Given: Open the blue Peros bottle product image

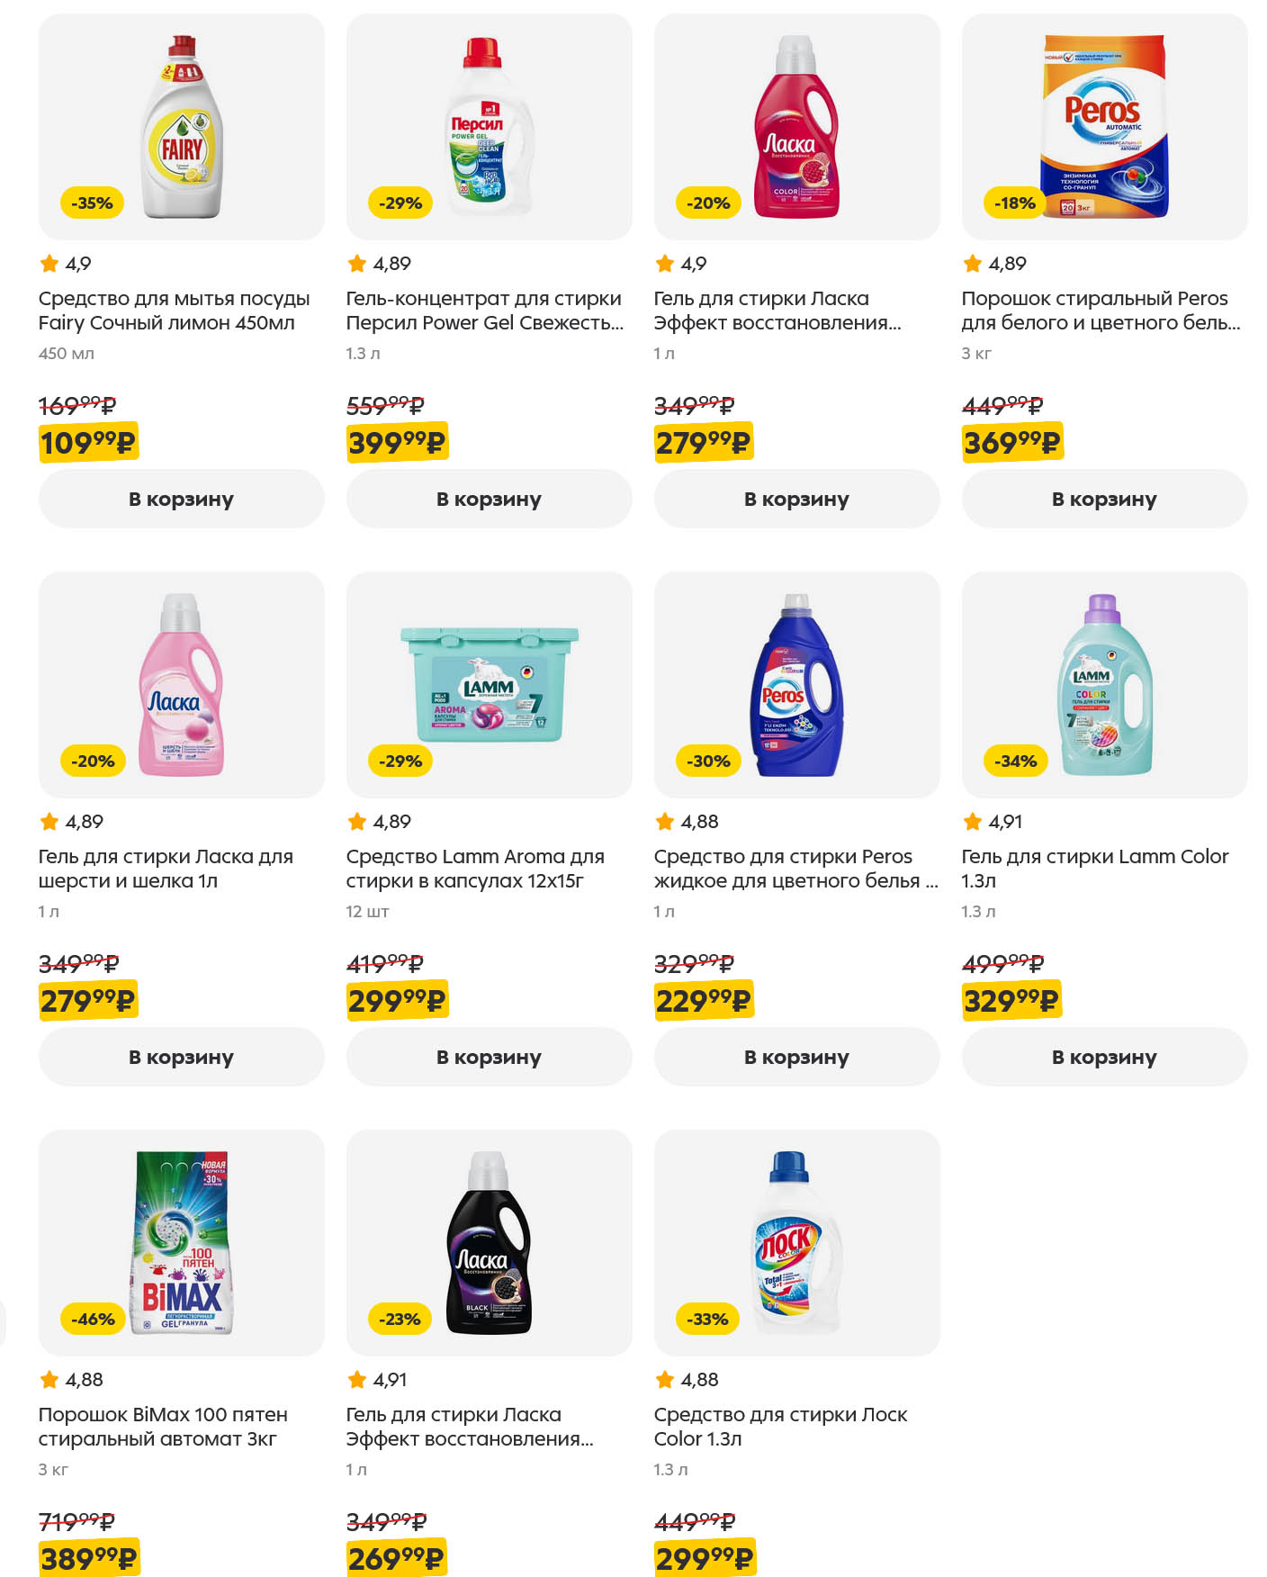Looking at the screenshot, I should point(796,684).
